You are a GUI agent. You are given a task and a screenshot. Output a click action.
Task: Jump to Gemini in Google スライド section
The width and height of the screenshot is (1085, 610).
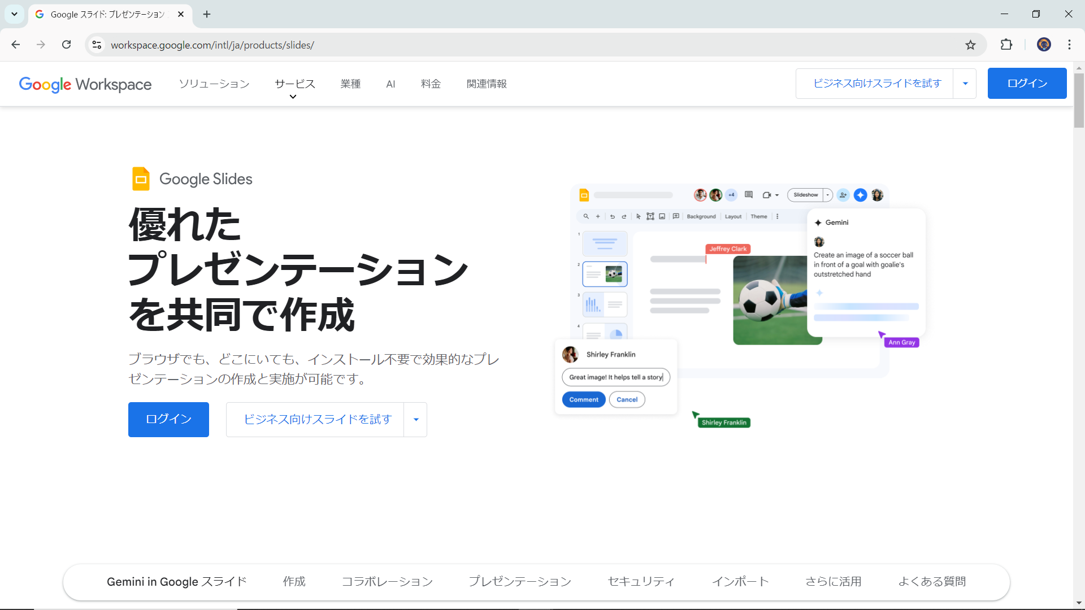(x=177, y=582)
